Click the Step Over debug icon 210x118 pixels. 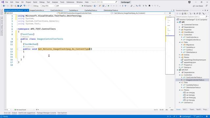(x=125, y=6)
